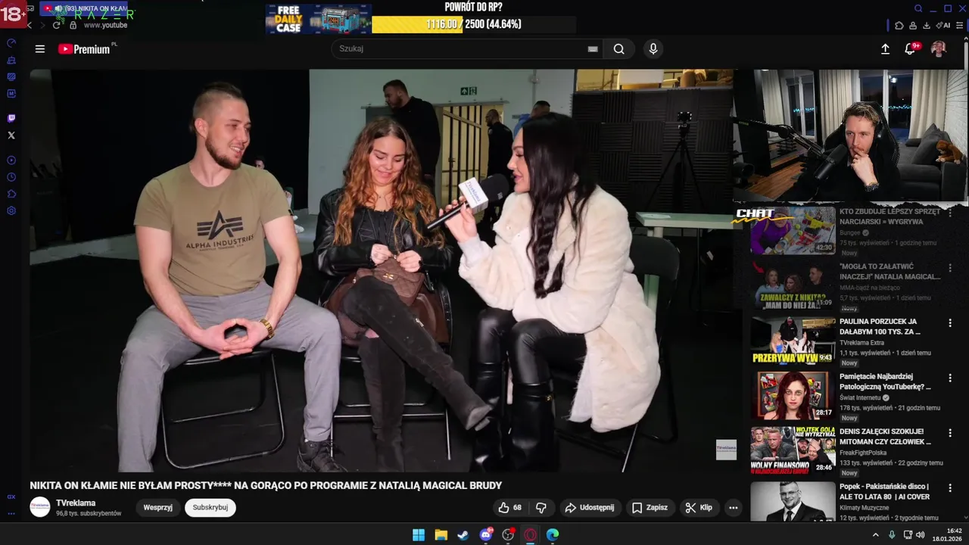Viewport: 969px width, 545px height.
Task: Click the Free Daily Case banner
Action: [x=318, y=19]
